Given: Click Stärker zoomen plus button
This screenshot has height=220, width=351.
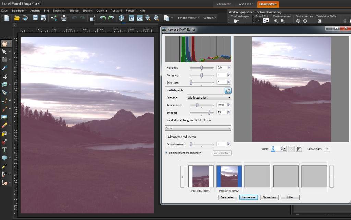Looking at the screenshot, I should coord(305,21).
